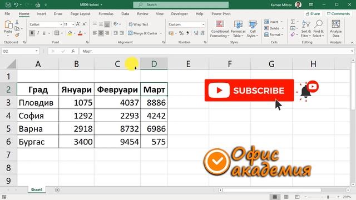Click the Undo icon
Viewport: 356px width, 200px height.
pos(16,4)
